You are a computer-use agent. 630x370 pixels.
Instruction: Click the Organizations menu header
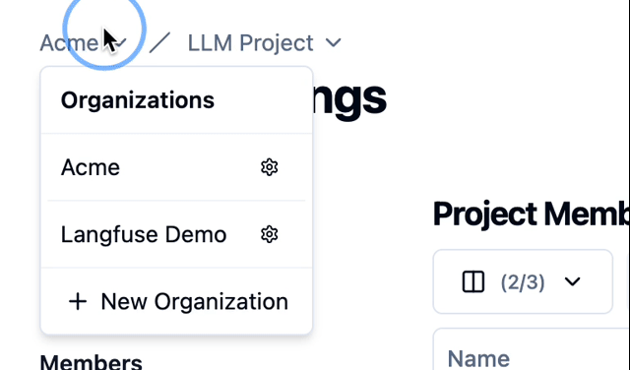[x=138, y=100]
